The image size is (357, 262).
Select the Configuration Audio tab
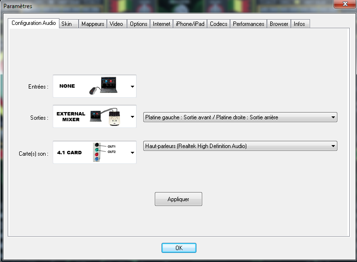(x=34, y=23)
